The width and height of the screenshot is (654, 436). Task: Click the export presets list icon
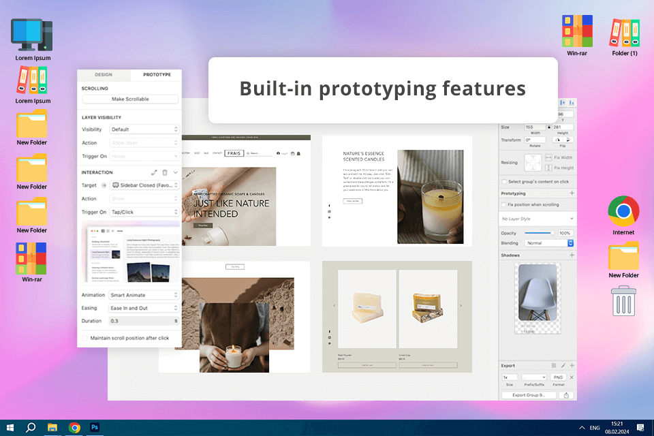(553, 365)
